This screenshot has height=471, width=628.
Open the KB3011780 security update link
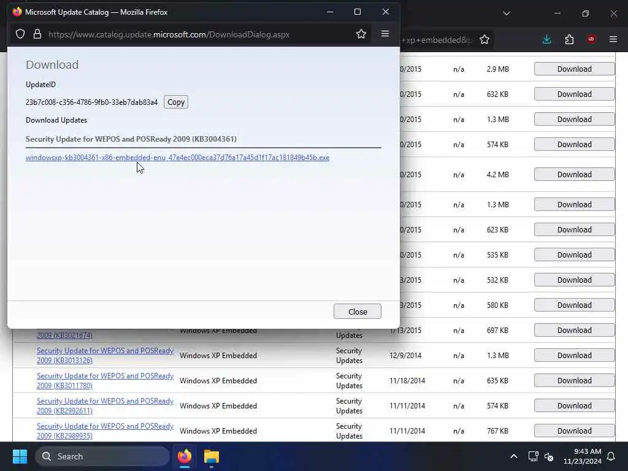(x=105, y=380)
